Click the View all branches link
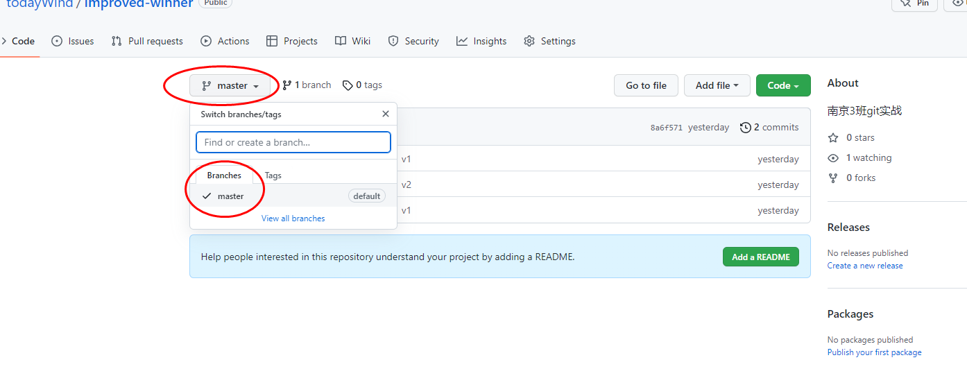Image resolution: width=967 pixels, height=369 pixels. click(293, 218)
